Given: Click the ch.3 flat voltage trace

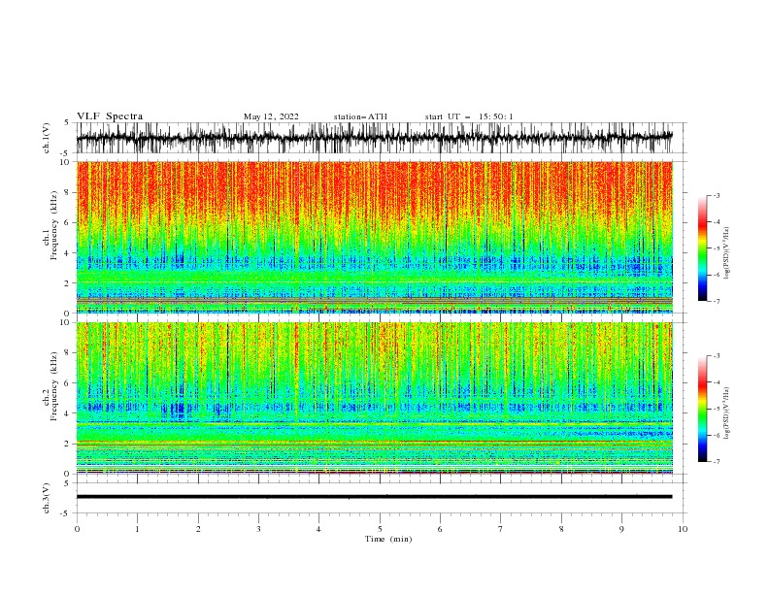Looking at the screenshot, I should pos(374,497).
